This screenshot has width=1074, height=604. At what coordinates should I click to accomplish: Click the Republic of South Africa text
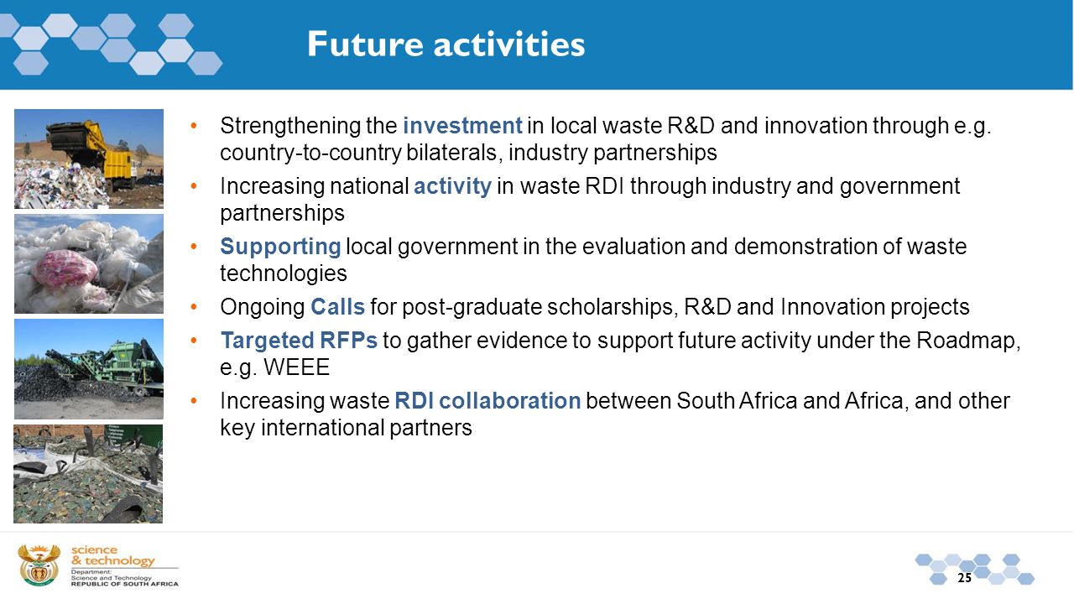[124, 583]
